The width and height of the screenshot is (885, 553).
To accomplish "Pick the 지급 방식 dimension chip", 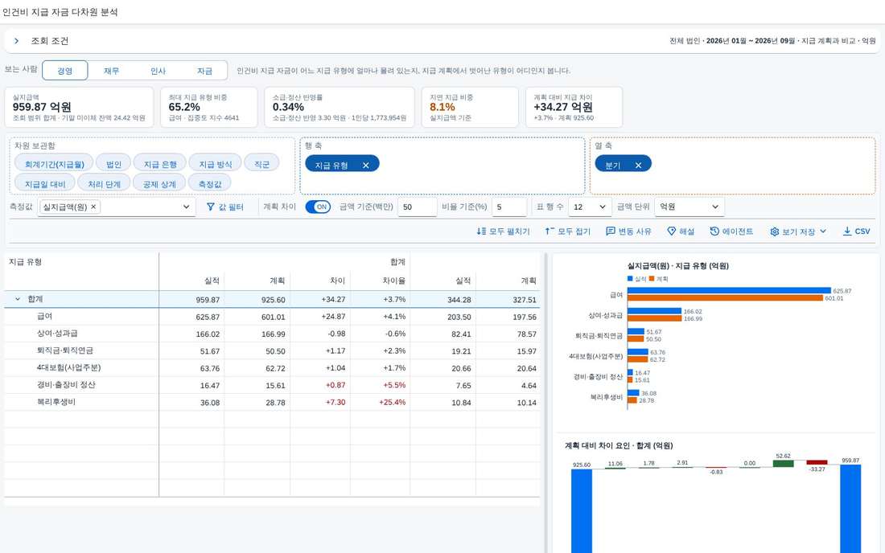I will pyautogui.click(x=215, y=164).
